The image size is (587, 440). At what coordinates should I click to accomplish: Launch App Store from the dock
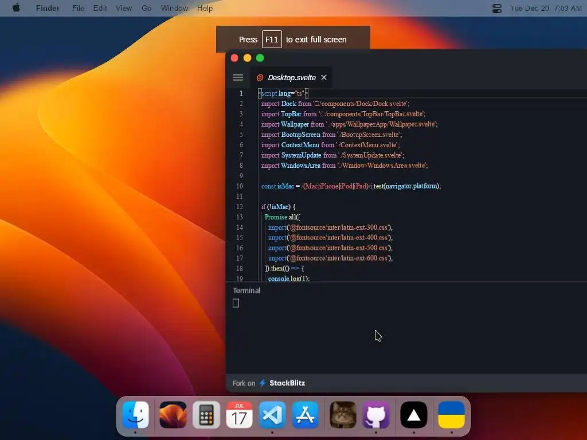306,415
